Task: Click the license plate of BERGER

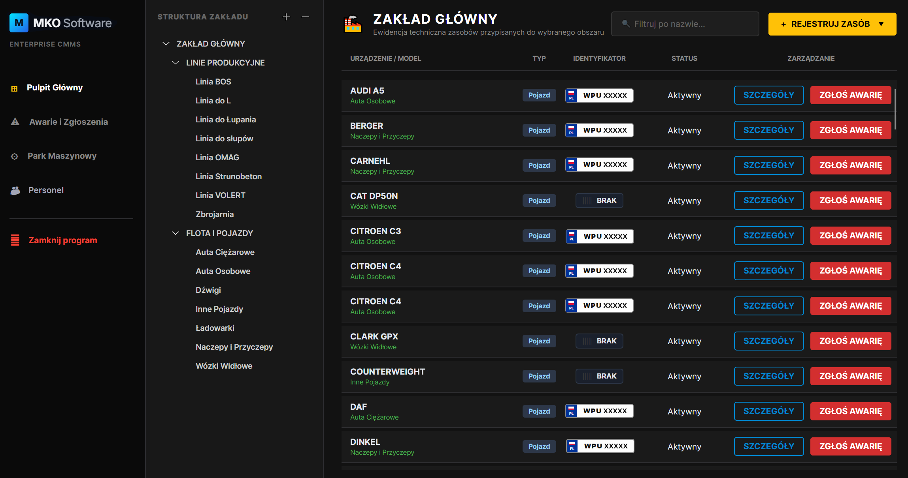Action: coord(599,130)
